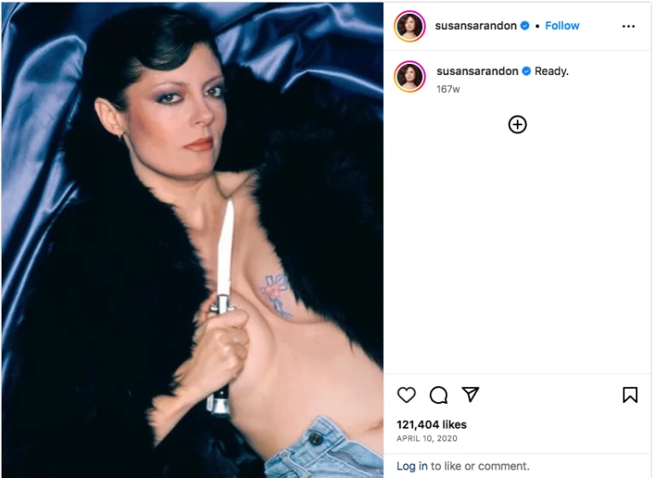View the 121,404 likes list
Screen dimensions: 655x478
click(431, 424)
